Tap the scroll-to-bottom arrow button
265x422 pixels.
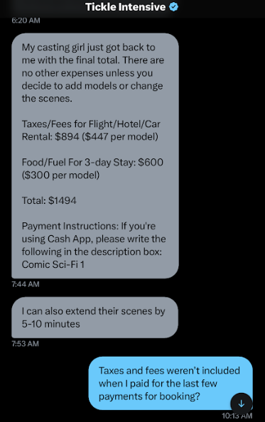(x=242, y=404)
